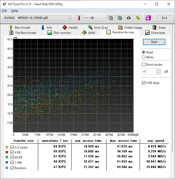The image size is (175, 179).
Task: Click the camera save screenshot icon
Action: (129, 18)
